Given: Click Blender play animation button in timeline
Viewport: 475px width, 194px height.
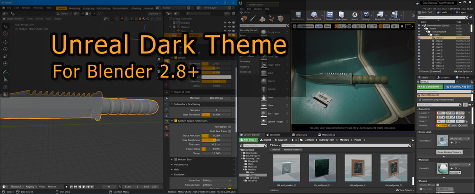Looking at the screenshot, I should [84, 187].
